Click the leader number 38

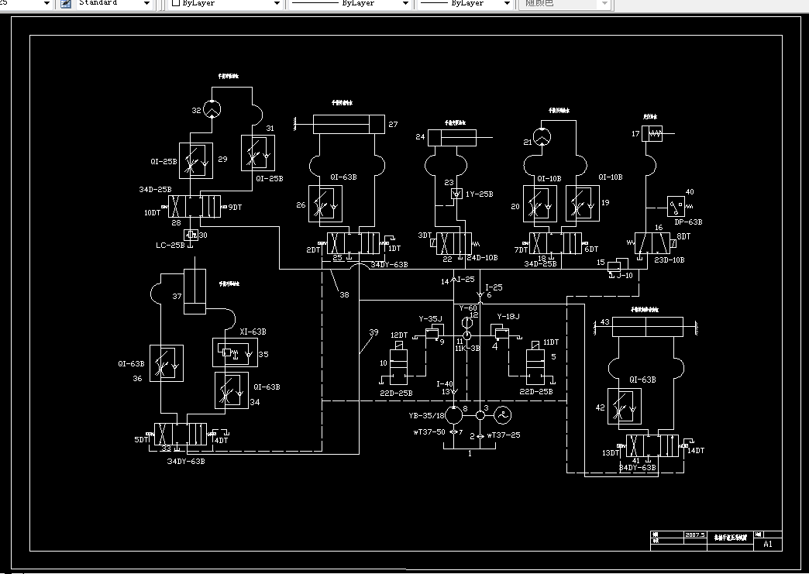point(344,295)
